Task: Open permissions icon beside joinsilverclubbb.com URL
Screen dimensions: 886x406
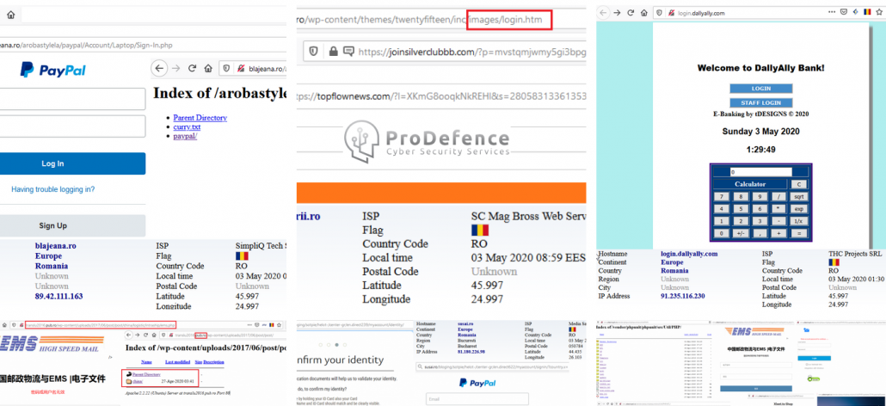Action: pyautogui.click(x=348, y=52)
